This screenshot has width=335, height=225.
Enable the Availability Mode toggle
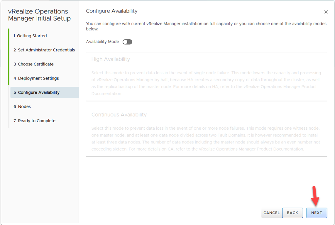[127, 42]
